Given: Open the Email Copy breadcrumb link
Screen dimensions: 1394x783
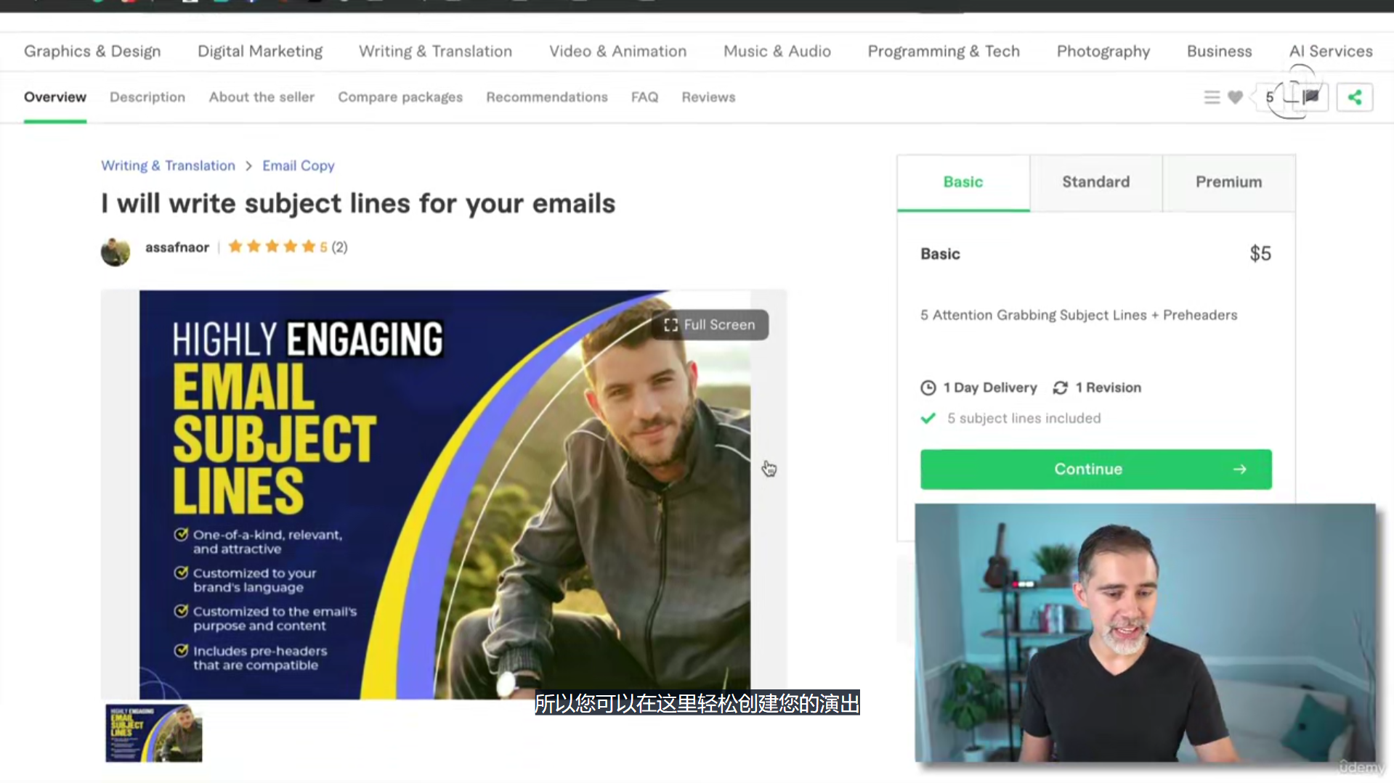Looking at the screenshot, I should click(x=299, y=165).
